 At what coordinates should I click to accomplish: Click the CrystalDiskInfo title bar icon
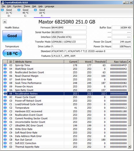(x=3, y=3)
